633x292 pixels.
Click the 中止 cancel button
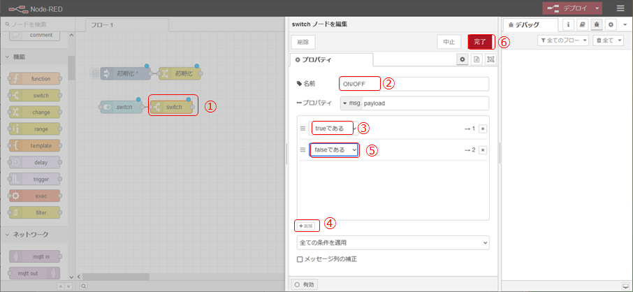[x=448, y=42]
